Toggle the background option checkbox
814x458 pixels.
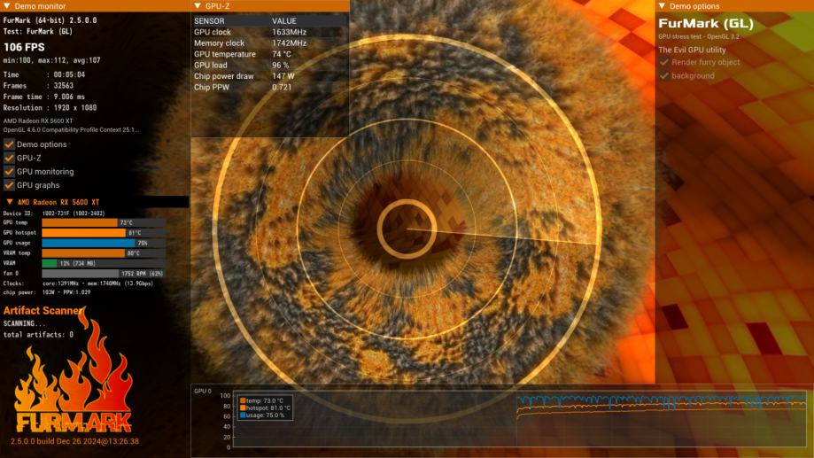click(x=664, y=76)
